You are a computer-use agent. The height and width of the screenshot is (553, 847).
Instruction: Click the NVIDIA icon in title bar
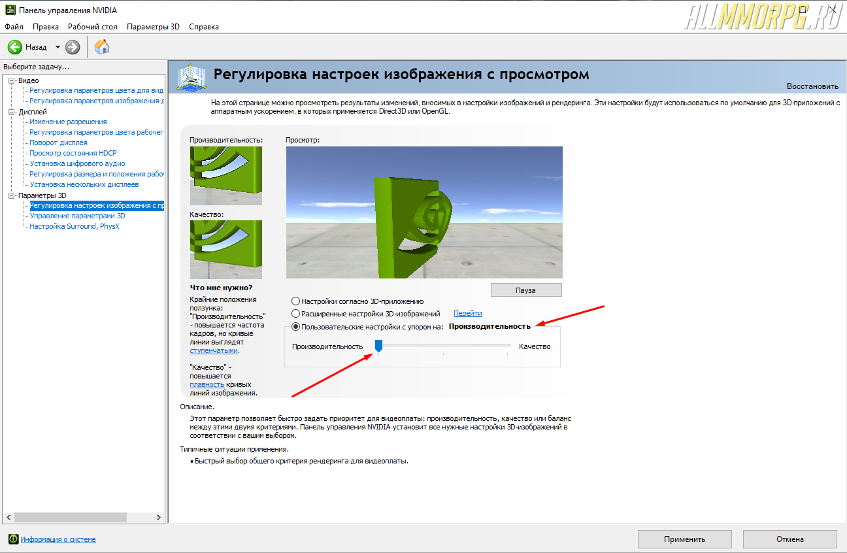(7, 10)
